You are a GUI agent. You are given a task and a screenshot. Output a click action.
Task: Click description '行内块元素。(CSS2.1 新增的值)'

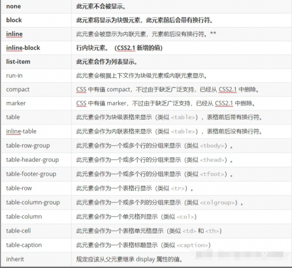click(x=119, y=48)
